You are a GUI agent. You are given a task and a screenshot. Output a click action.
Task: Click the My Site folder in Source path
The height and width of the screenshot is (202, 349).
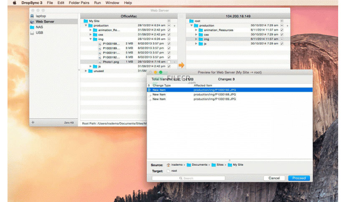click(x=230, y=165)
